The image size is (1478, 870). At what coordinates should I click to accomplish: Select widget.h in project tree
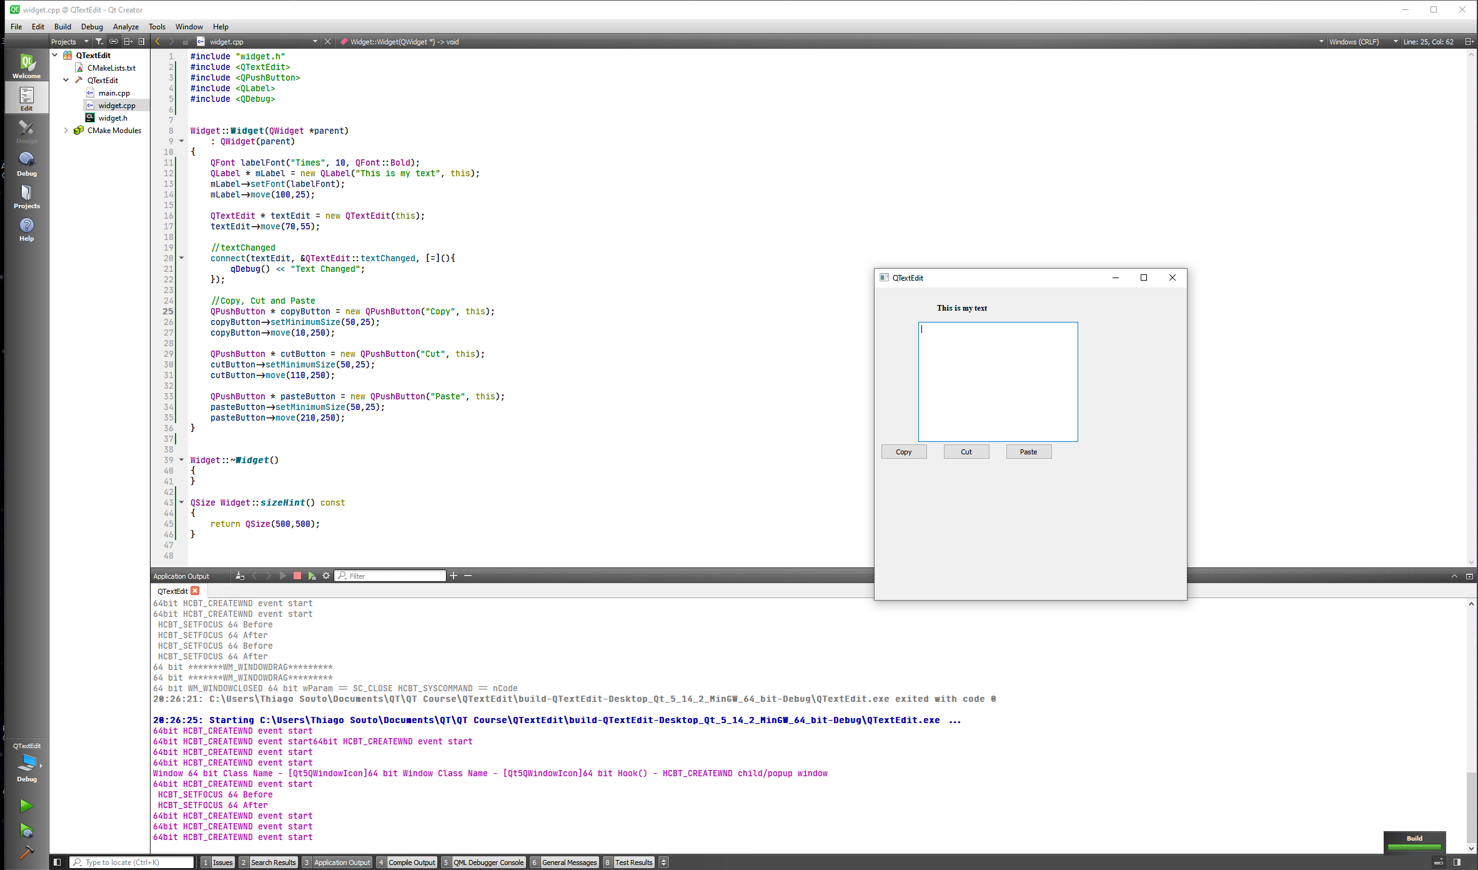pos(112,117)
